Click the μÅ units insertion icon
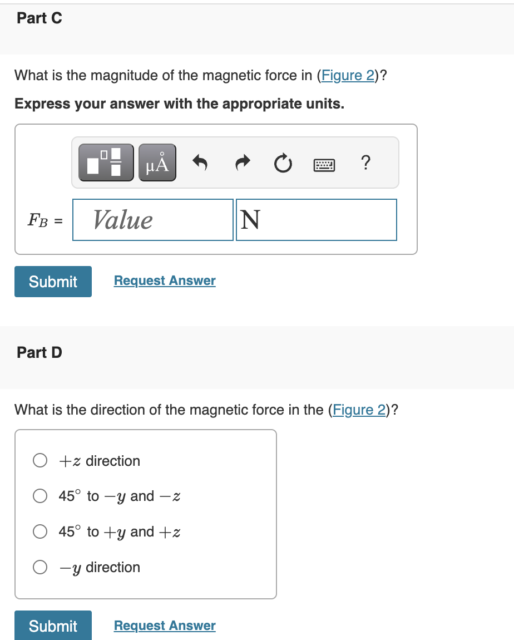Viewport: 514px width, 640px height. [156, 162]
